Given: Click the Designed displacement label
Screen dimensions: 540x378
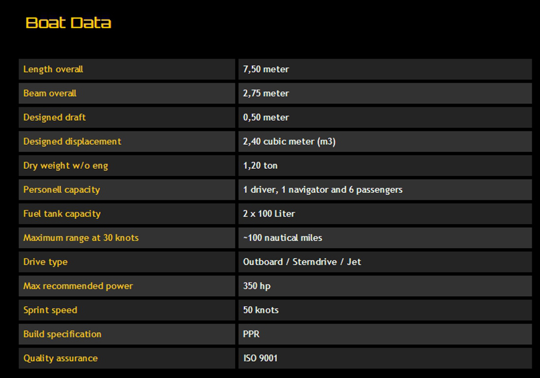Looking at the screenshot, I should tap(72, 142).
